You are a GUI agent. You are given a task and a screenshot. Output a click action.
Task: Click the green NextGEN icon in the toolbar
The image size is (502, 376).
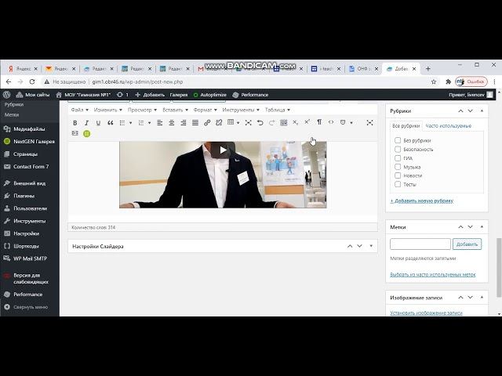click(87, 134)
